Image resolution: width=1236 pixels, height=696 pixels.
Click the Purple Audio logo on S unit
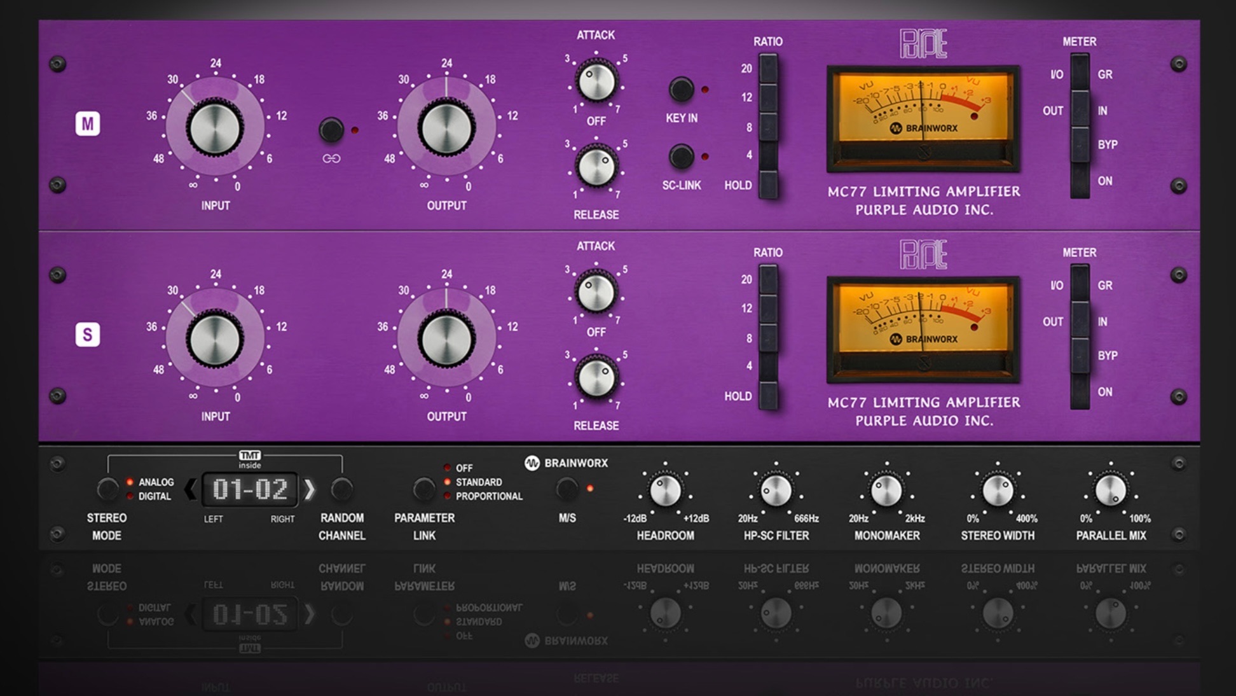(x=923, y=255)
